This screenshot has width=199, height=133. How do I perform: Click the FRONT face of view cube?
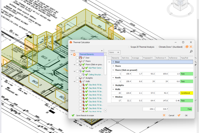pyautogui.click(x=177, y=6)
